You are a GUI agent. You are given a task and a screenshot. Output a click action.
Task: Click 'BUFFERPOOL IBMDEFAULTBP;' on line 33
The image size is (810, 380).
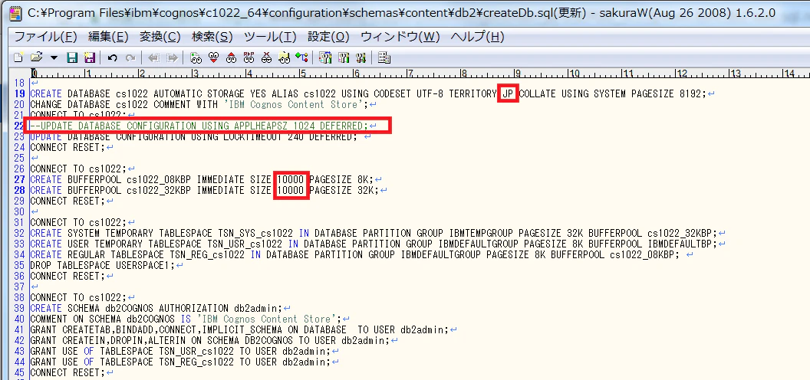653,244
